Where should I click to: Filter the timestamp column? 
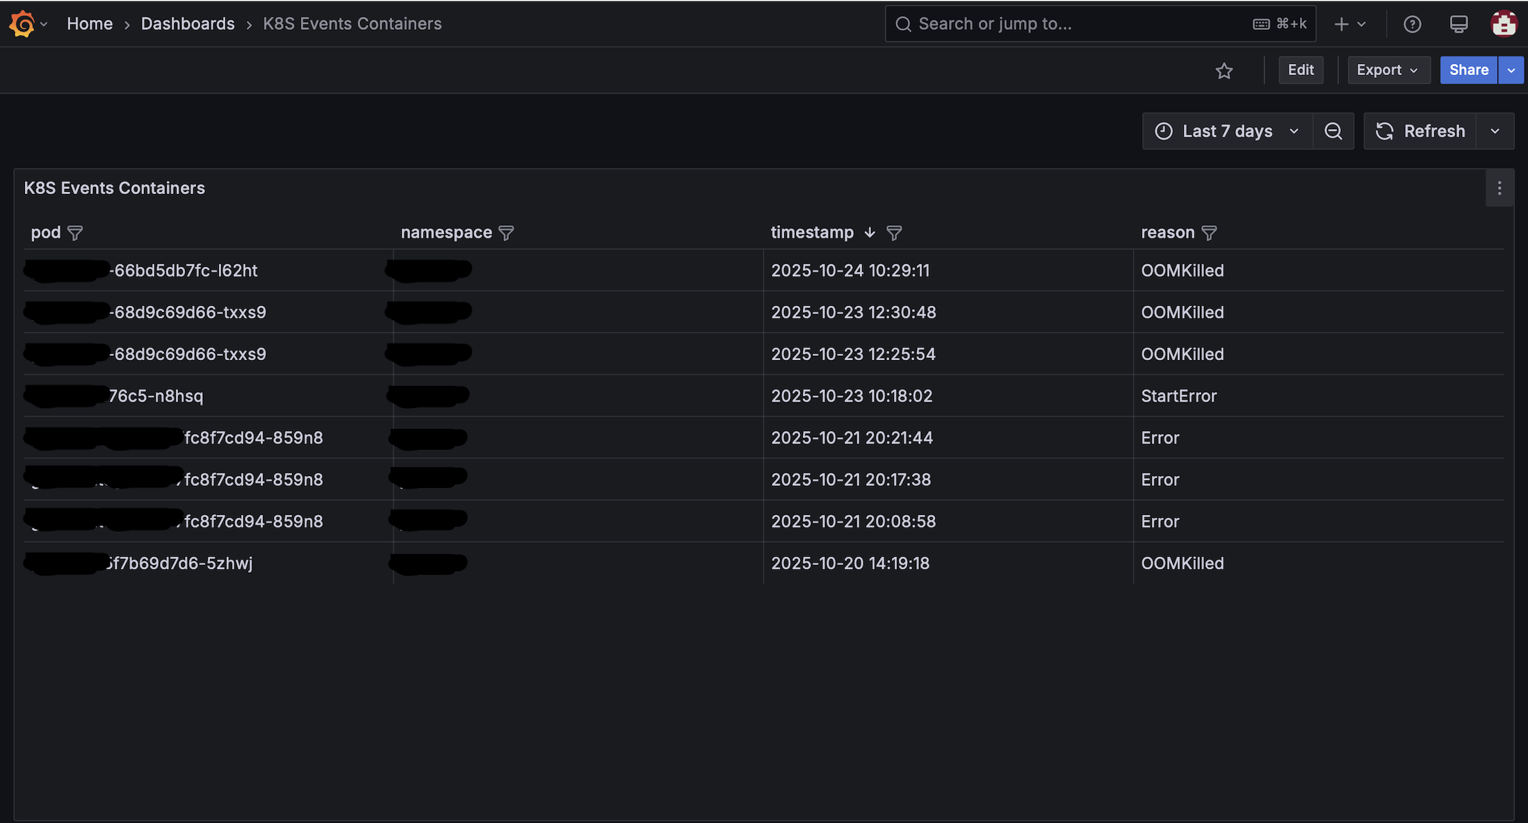(894, 233)
